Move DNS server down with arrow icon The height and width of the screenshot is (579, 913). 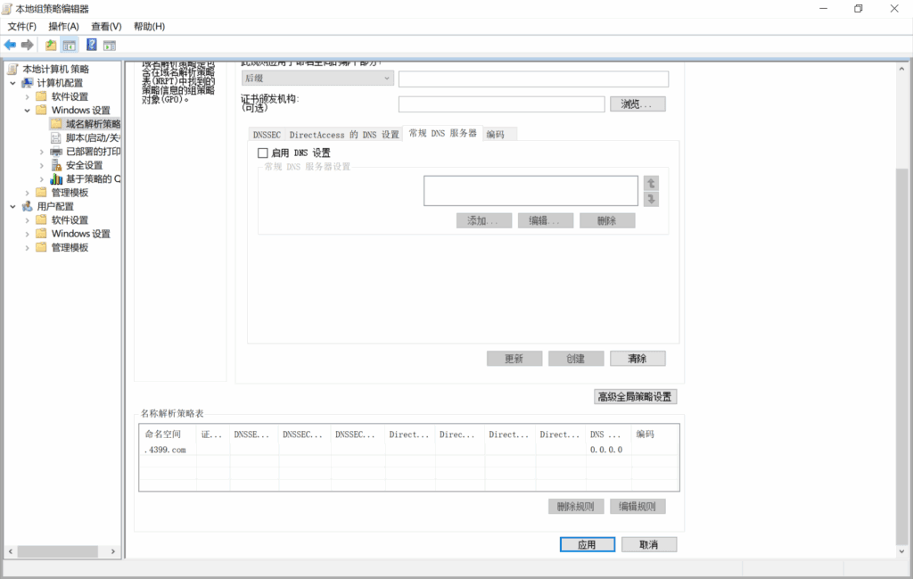point(651,200)
